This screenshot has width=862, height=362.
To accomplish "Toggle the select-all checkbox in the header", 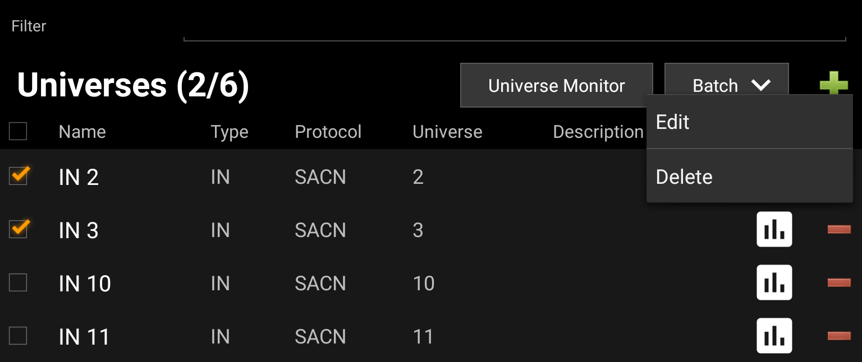I will tap(18, 131).
